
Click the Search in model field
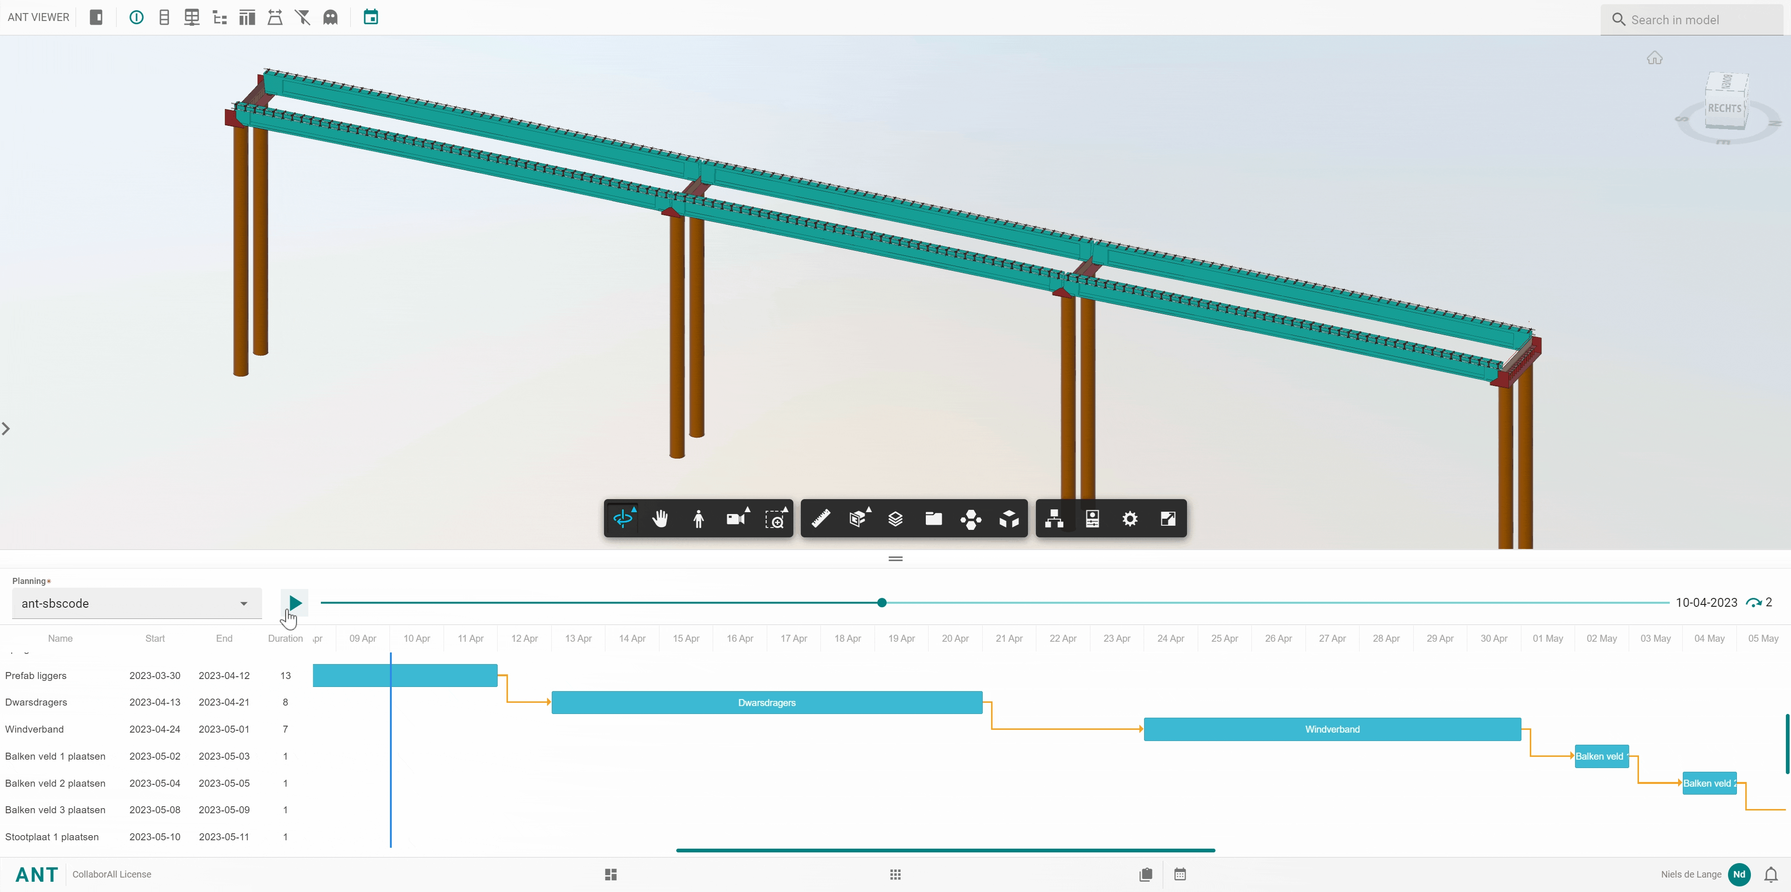pos(1696,20)
